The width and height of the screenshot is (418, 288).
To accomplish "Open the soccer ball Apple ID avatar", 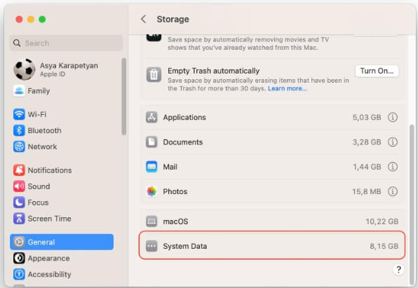I will (24, 69).
